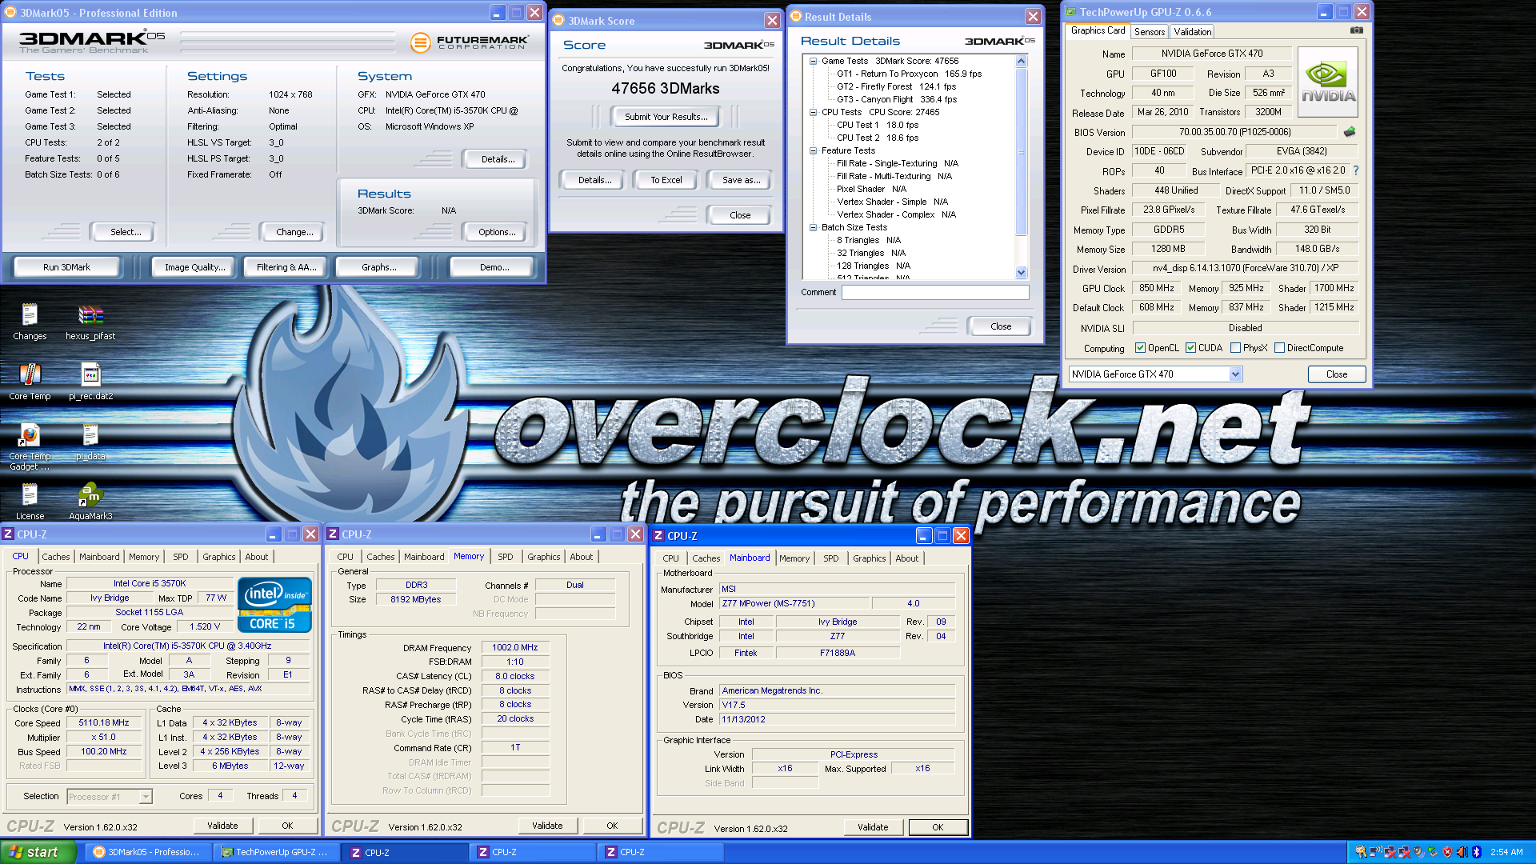Click the Safely Remove Hardware tray icon
The image size is (1536, 864).
click(x=1433, y=852)
